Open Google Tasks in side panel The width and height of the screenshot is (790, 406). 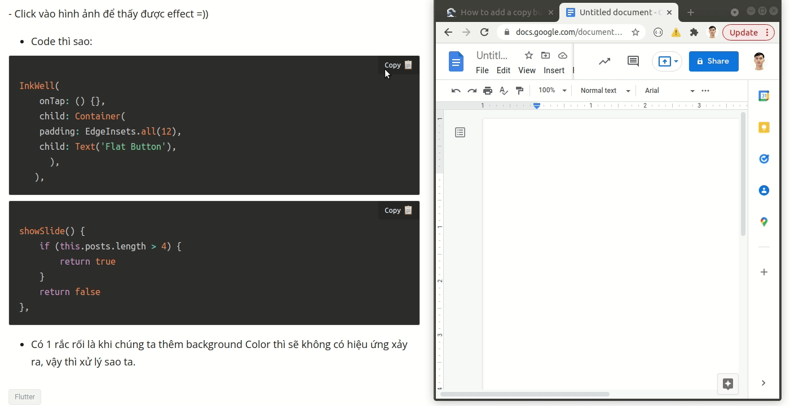coord(764,159)
